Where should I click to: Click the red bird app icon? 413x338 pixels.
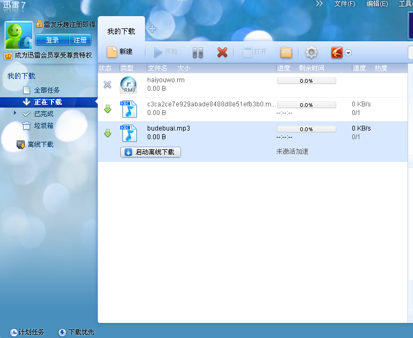coord(337,53)
